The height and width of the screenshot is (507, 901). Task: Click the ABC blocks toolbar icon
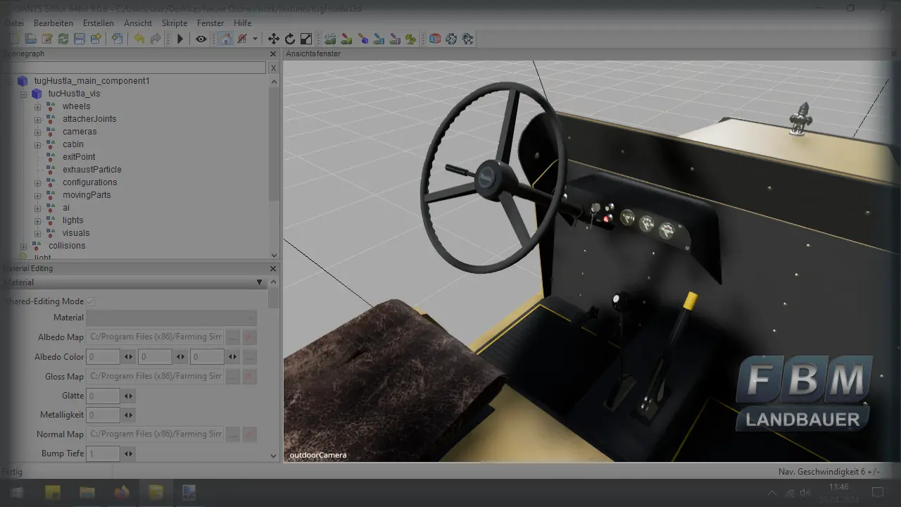tap(435, 39)
